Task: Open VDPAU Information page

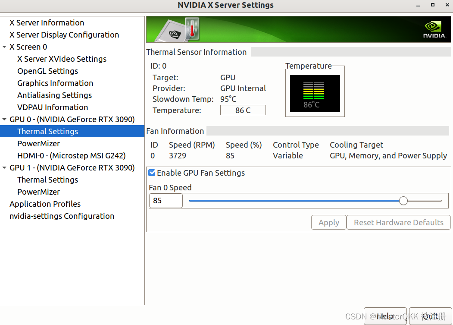Action: (x=53, y=107)
